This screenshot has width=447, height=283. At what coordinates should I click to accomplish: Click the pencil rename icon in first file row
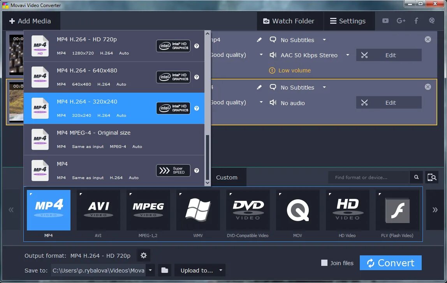[x=259, y=40]
